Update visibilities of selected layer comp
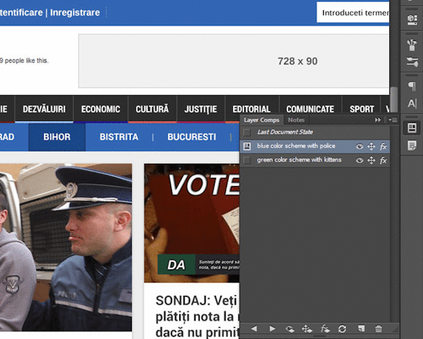 point(290,329)
